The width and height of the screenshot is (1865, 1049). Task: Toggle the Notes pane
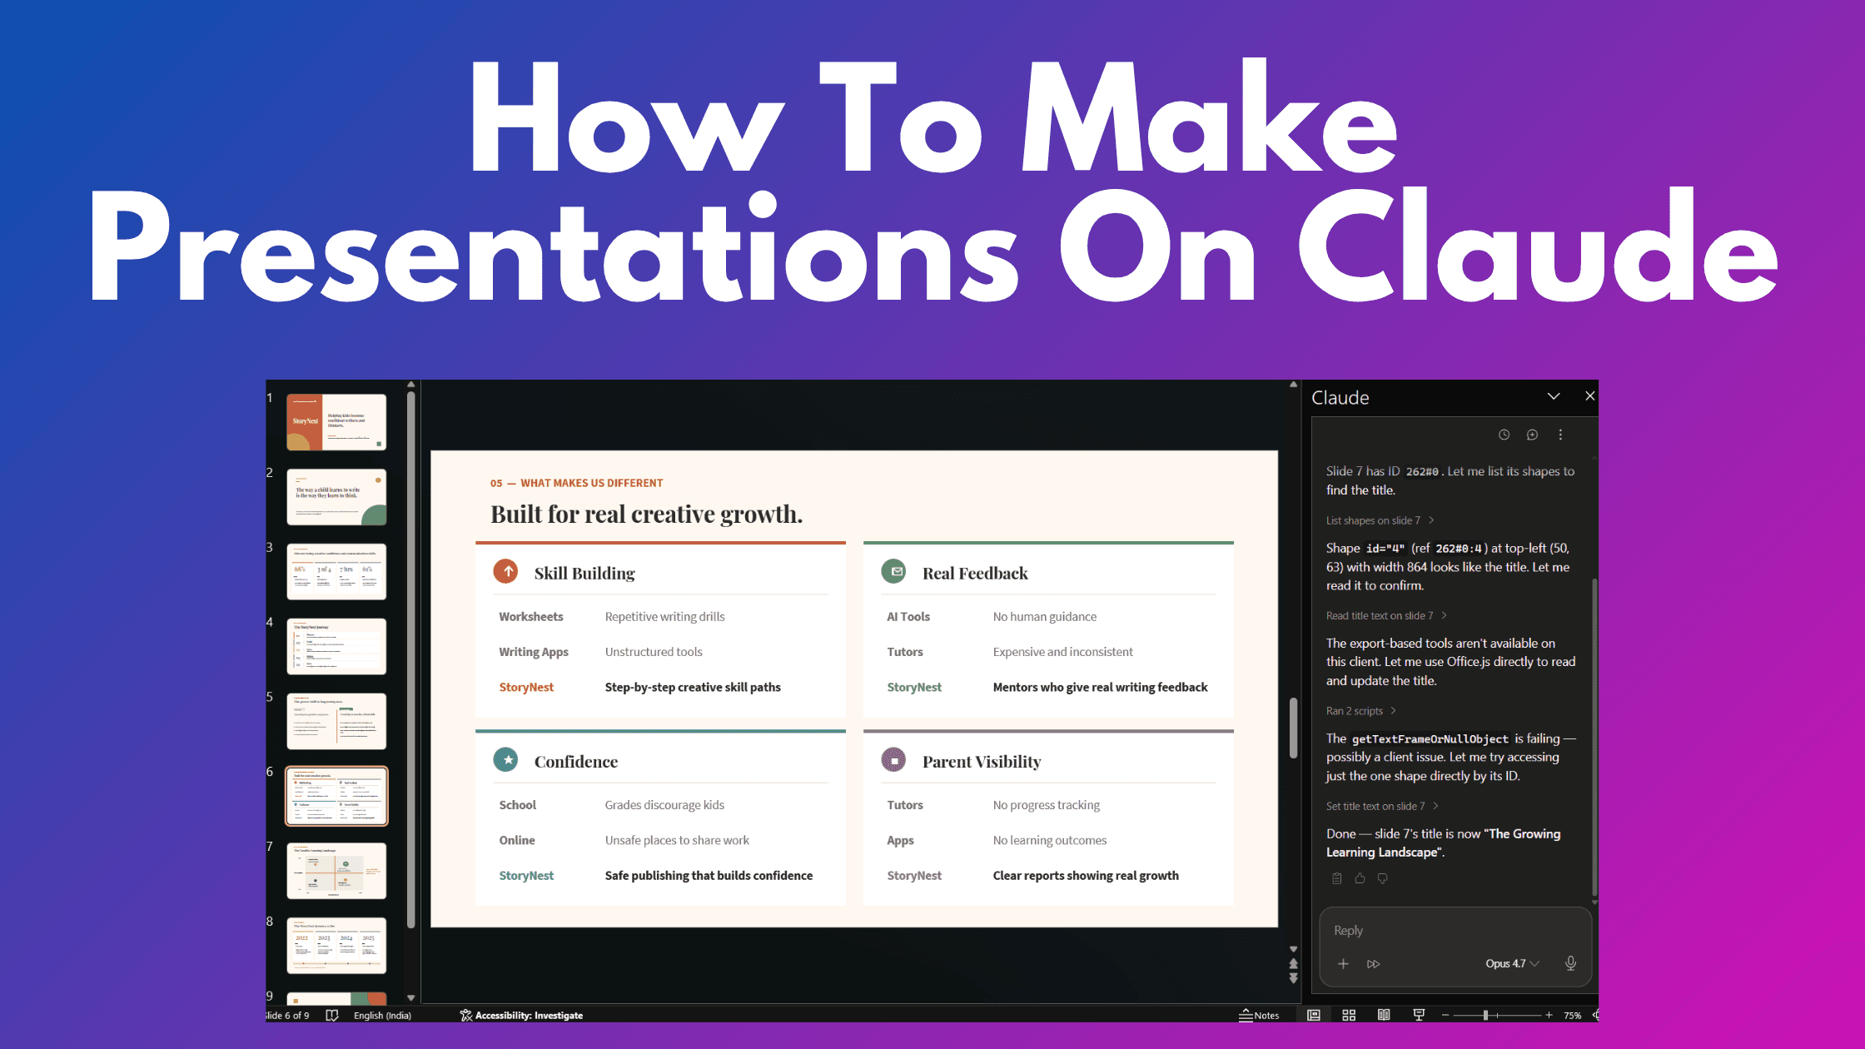[x=1259, y=1015]
